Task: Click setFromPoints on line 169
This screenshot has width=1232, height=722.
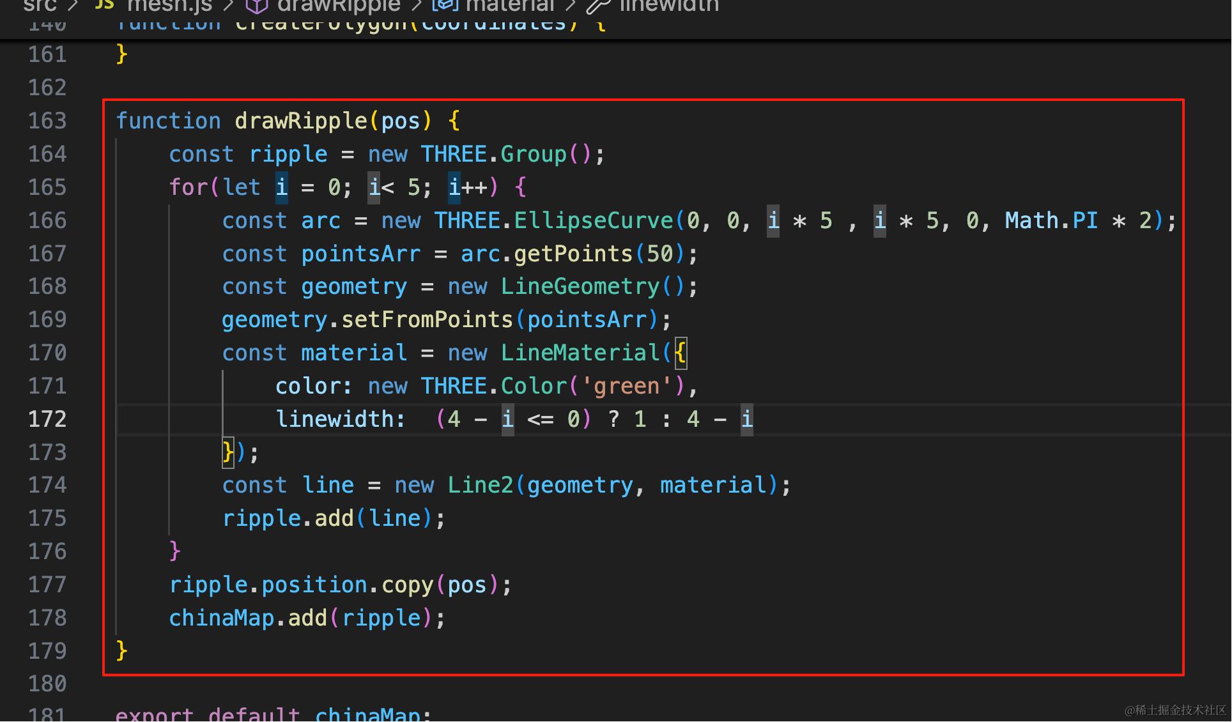Action: pyautogui.click(x=427, y=319)
